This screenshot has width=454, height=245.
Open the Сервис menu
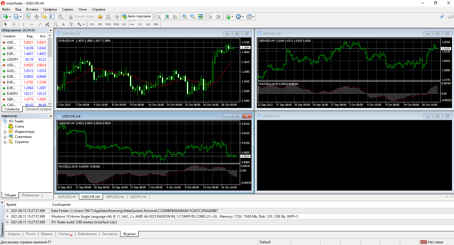(68, 9)
